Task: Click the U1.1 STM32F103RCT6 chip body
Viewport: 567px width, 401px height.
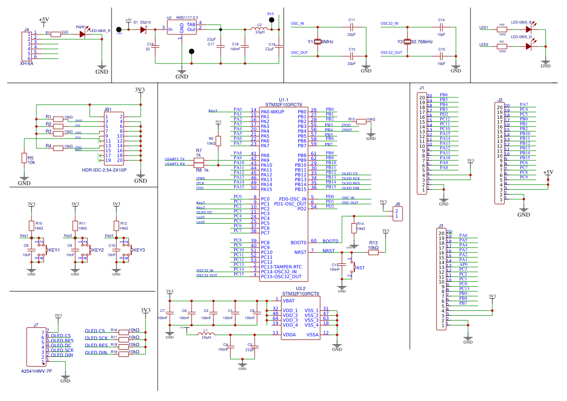Action: point(283,194)
